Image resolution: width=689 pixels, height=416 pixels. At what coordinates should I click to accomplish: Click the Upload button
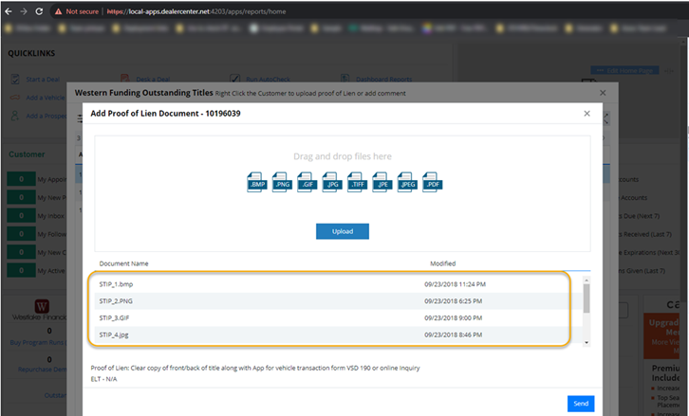click(343, 231)
